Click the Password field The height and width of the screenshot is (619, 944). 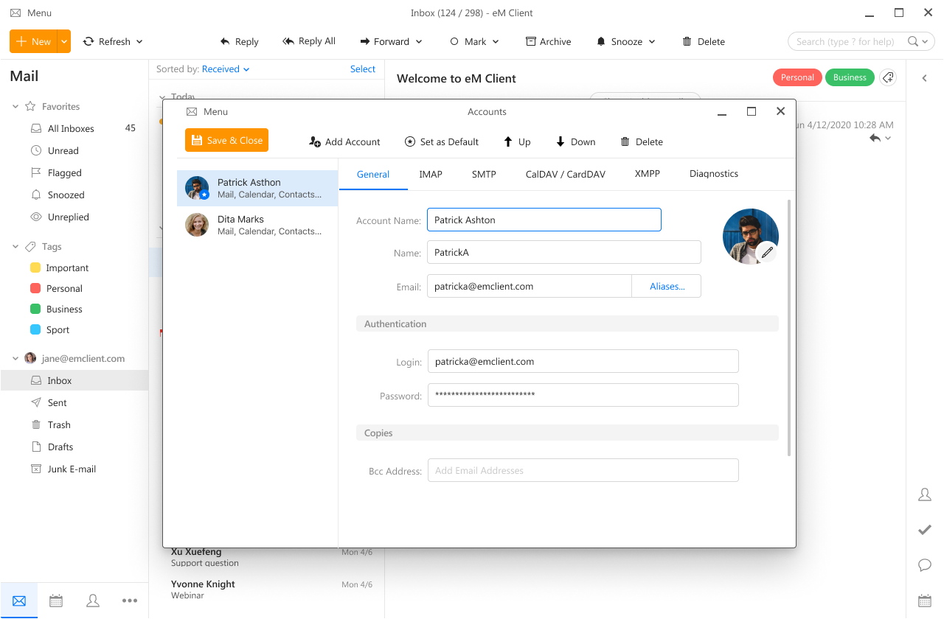click(583, 395)
